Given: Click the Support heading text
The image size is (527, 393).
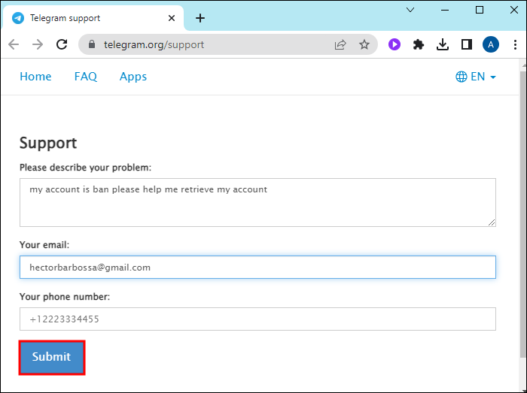Looking at the screenshot, I should pos(48,144).
